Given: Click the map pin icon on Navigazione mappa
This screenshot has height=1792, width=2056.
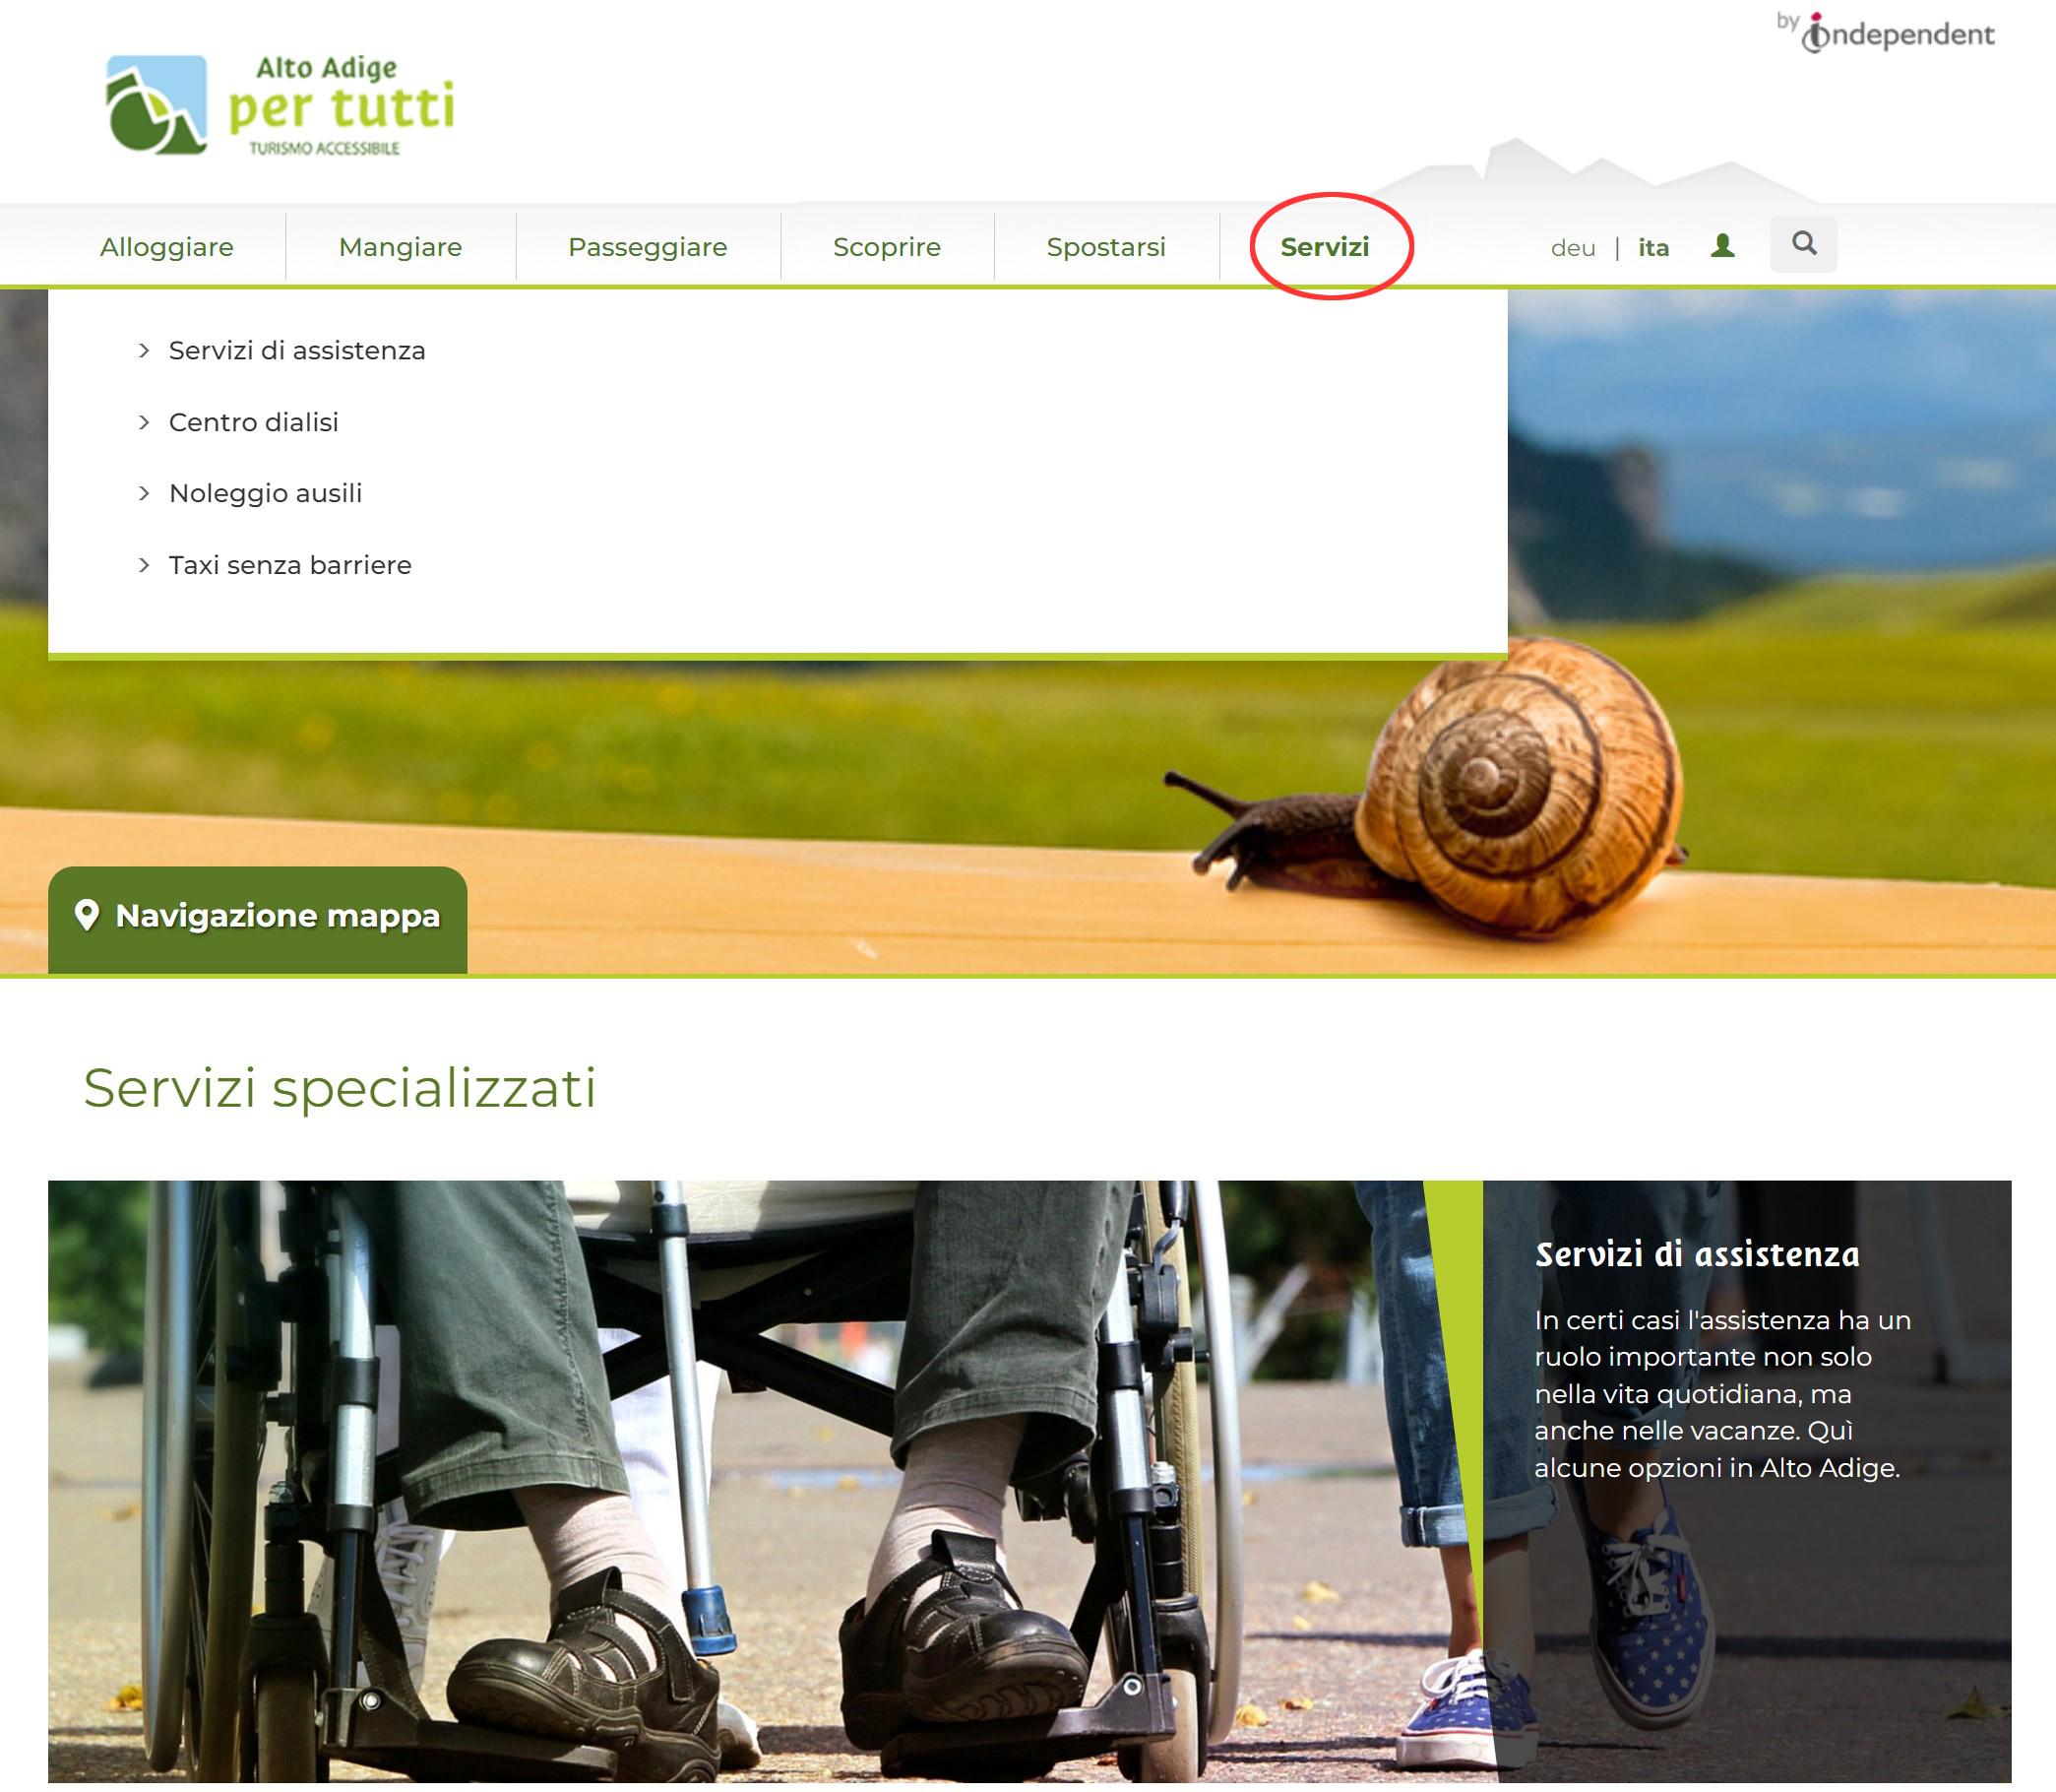Looking at the screenshot, I should (x=87, y=915).
